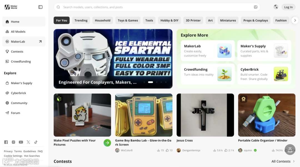Open Game Boy Bambu Lab thumbnail
The image size is (300, 167).
coord(144,115)
